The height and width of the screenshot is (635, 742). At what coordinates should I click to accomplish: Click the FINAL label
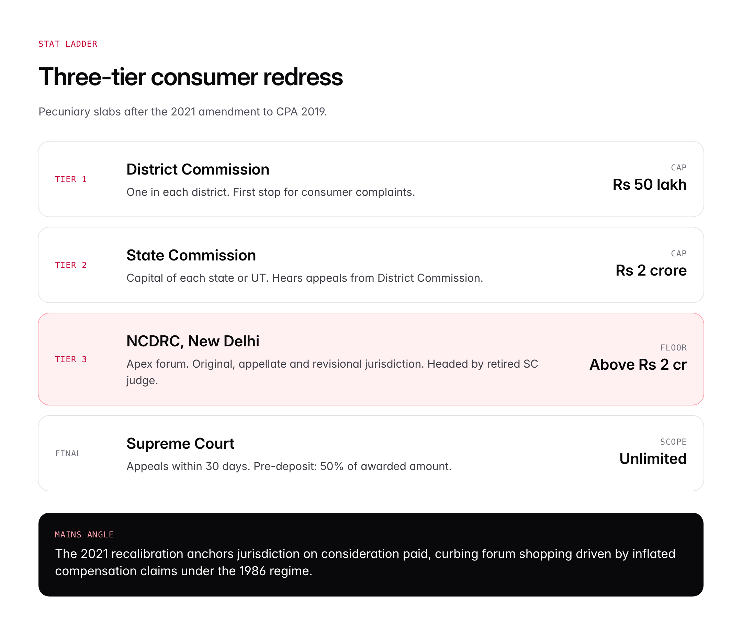coord(68,453)
